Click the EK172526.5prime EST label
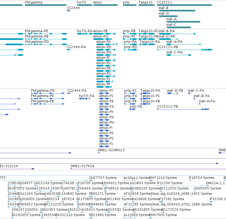The image size is (226, 219). (176, 210)
